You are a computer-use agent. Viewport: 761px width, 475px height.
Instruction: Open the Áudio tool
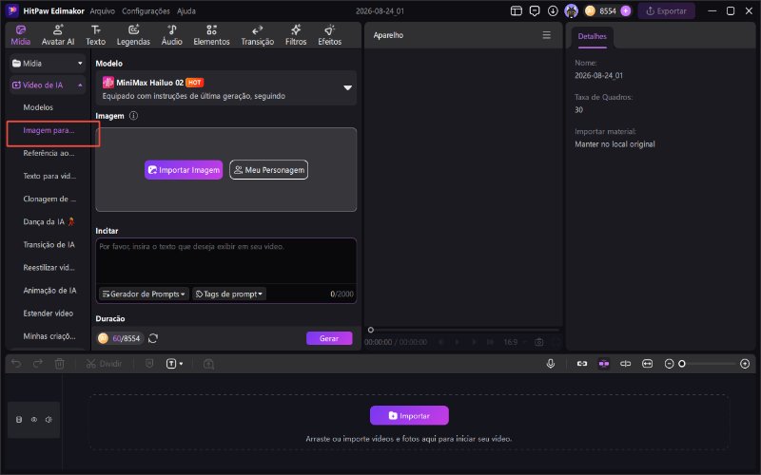tap(172, 35)
